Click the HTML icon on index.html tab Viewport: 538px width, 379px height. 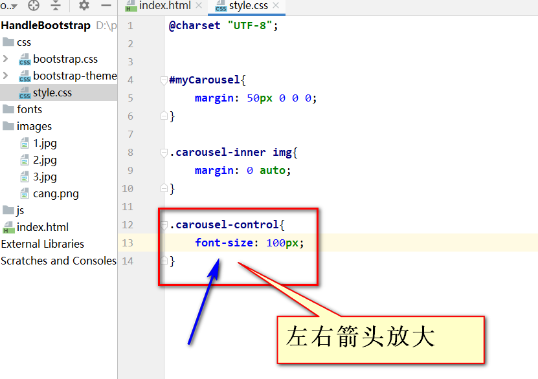(x=131, y=6)
